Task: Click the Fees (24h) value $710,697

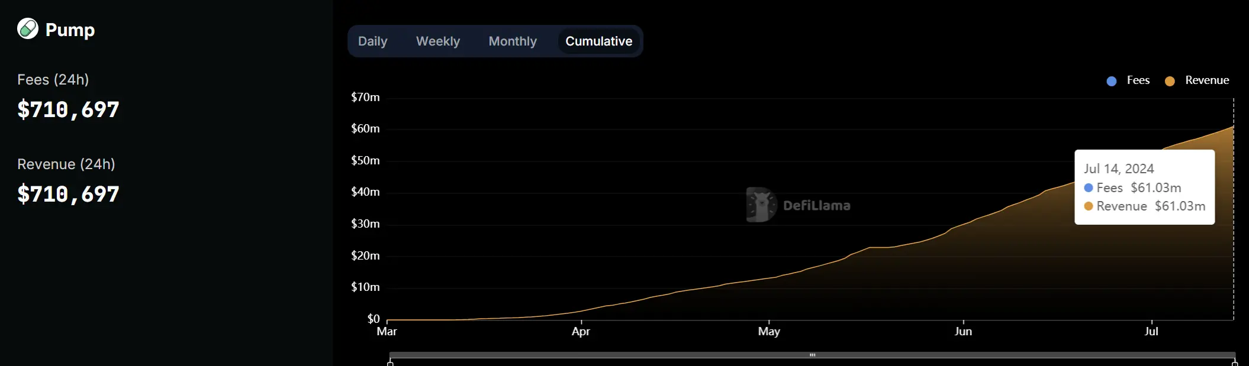Action: coord(68,110)
